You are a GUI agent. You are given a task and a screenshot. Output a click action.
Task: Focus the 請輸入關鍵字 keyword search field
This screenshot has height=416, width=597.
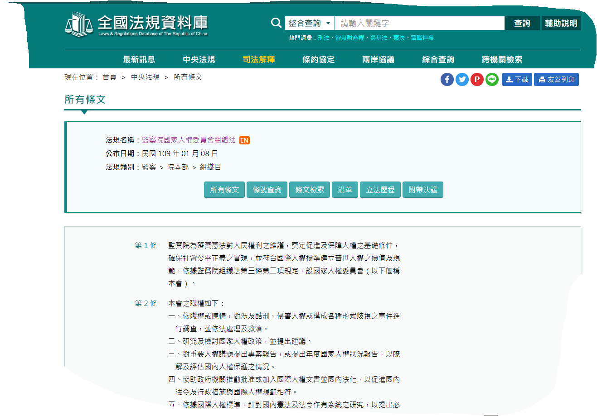coord(419,23)
